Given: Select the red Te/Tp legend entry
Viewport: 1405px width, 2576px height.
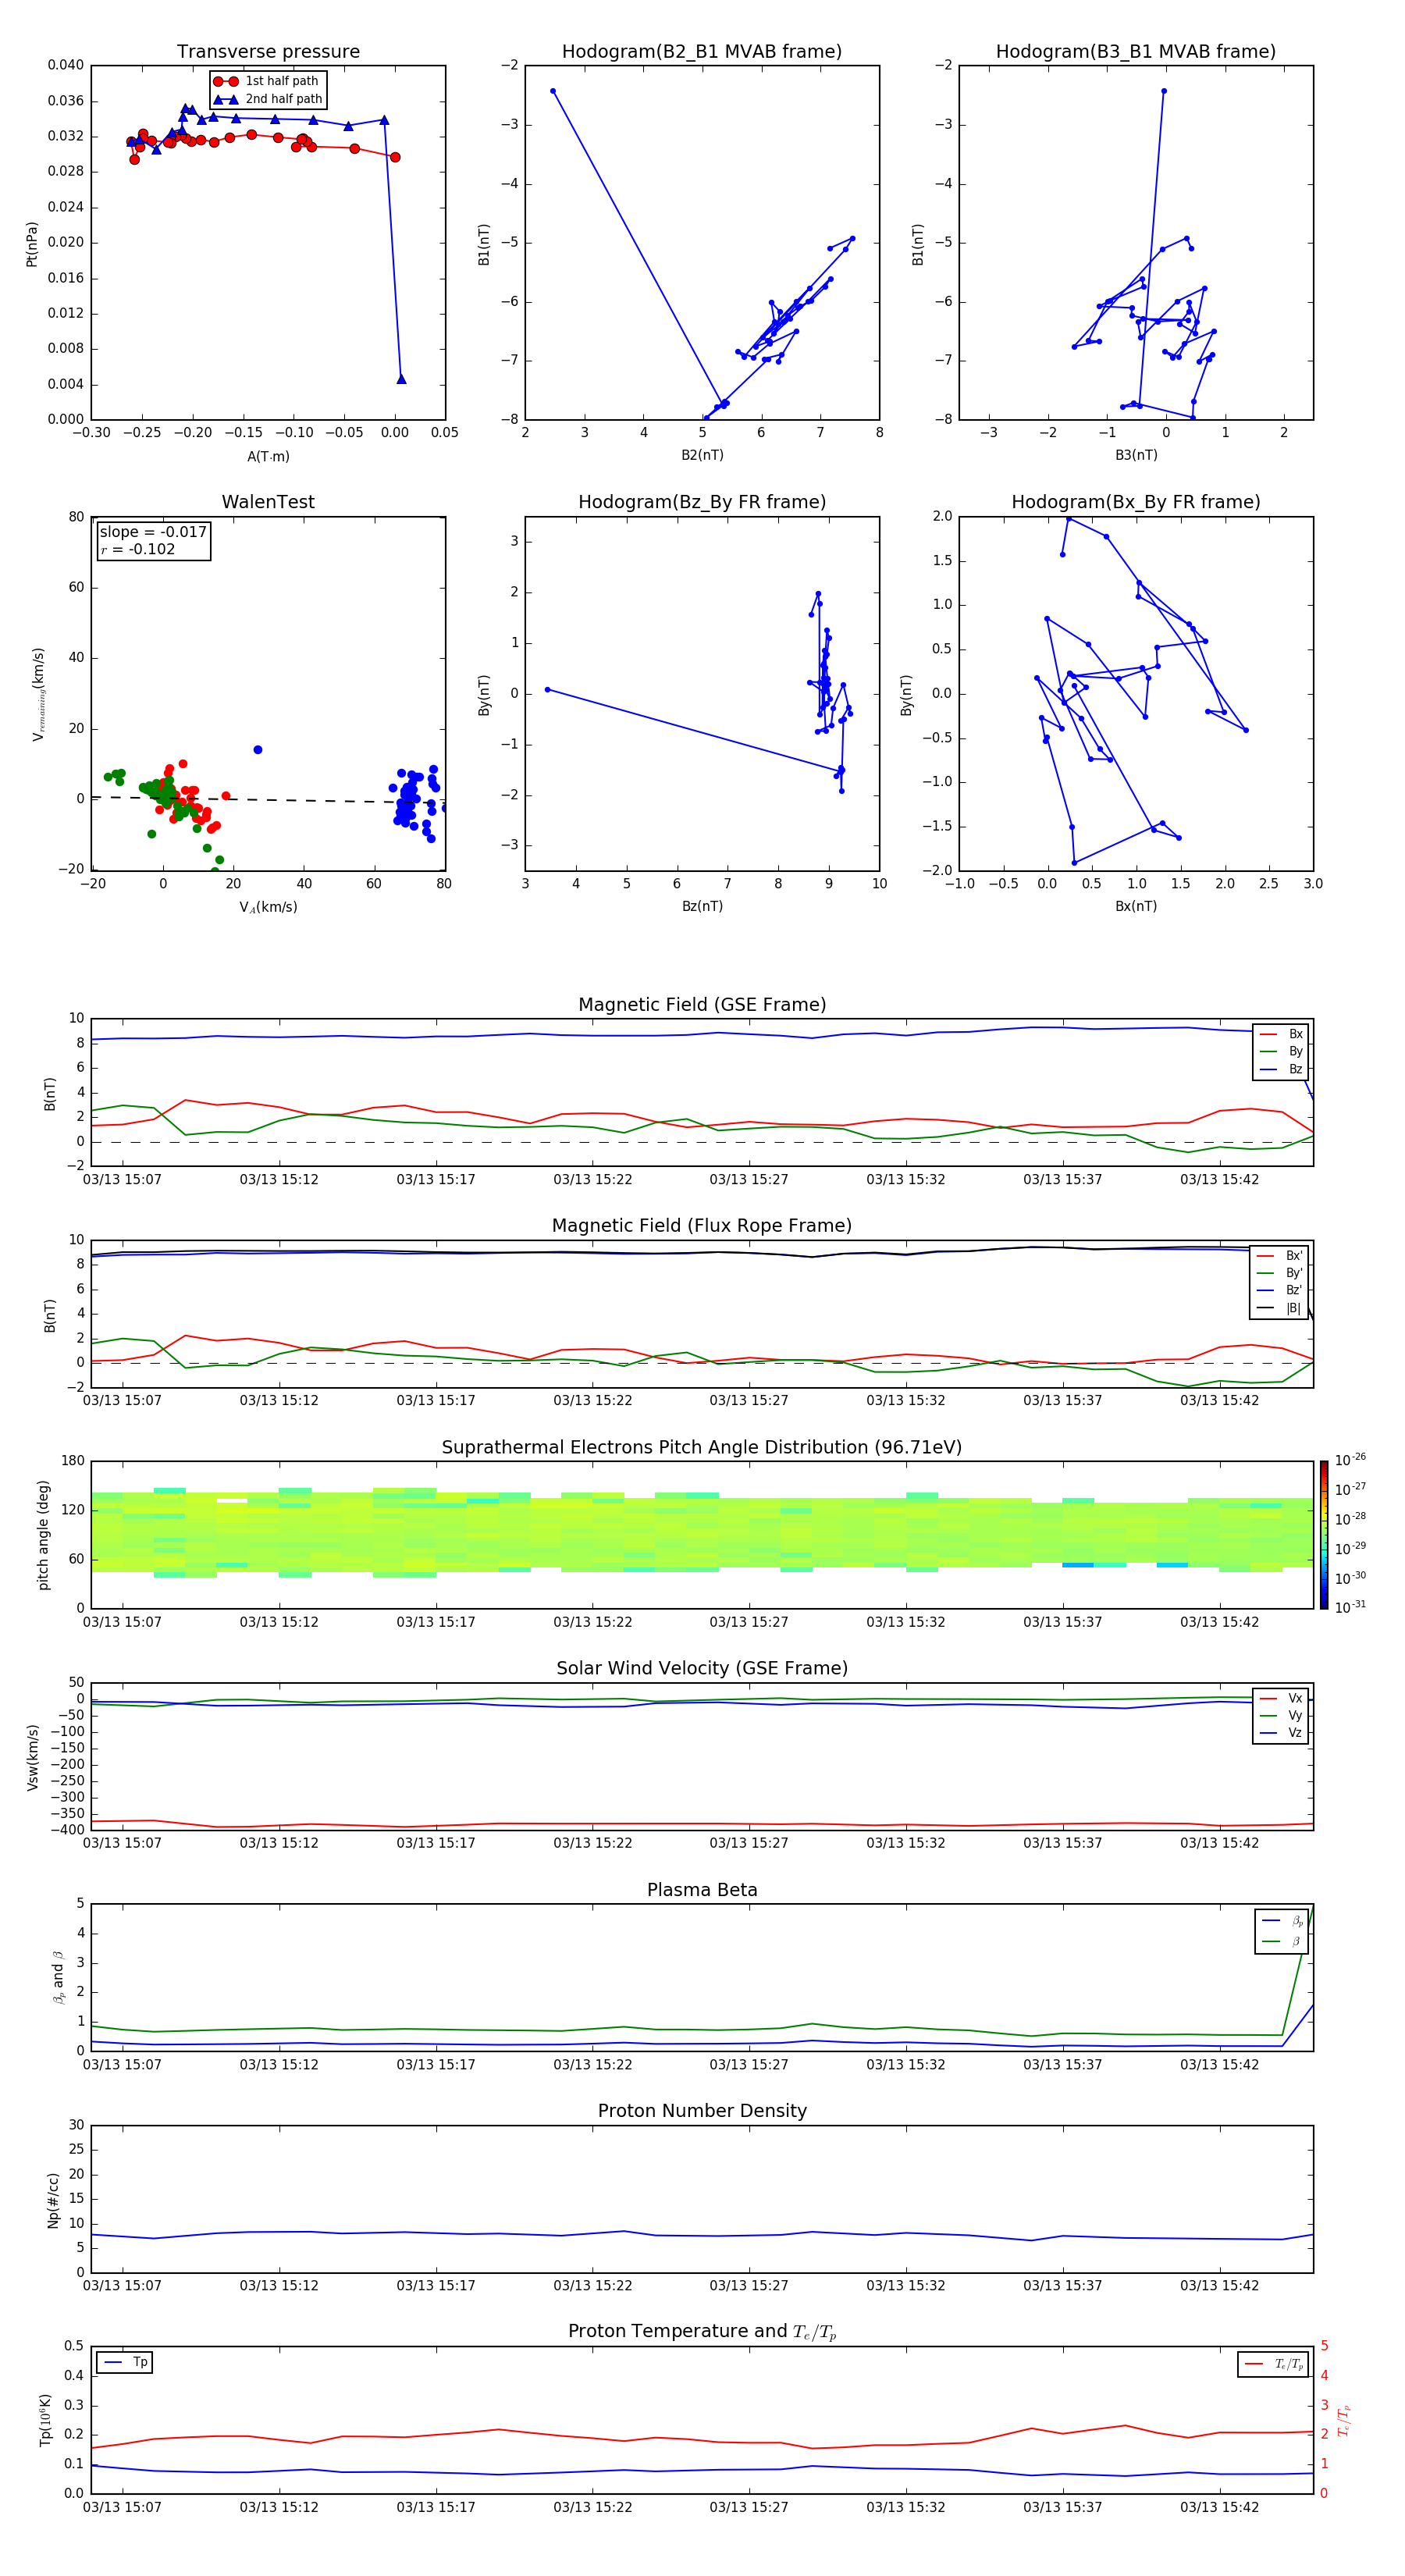Looking at the screenshot, I should 1275,2364.
